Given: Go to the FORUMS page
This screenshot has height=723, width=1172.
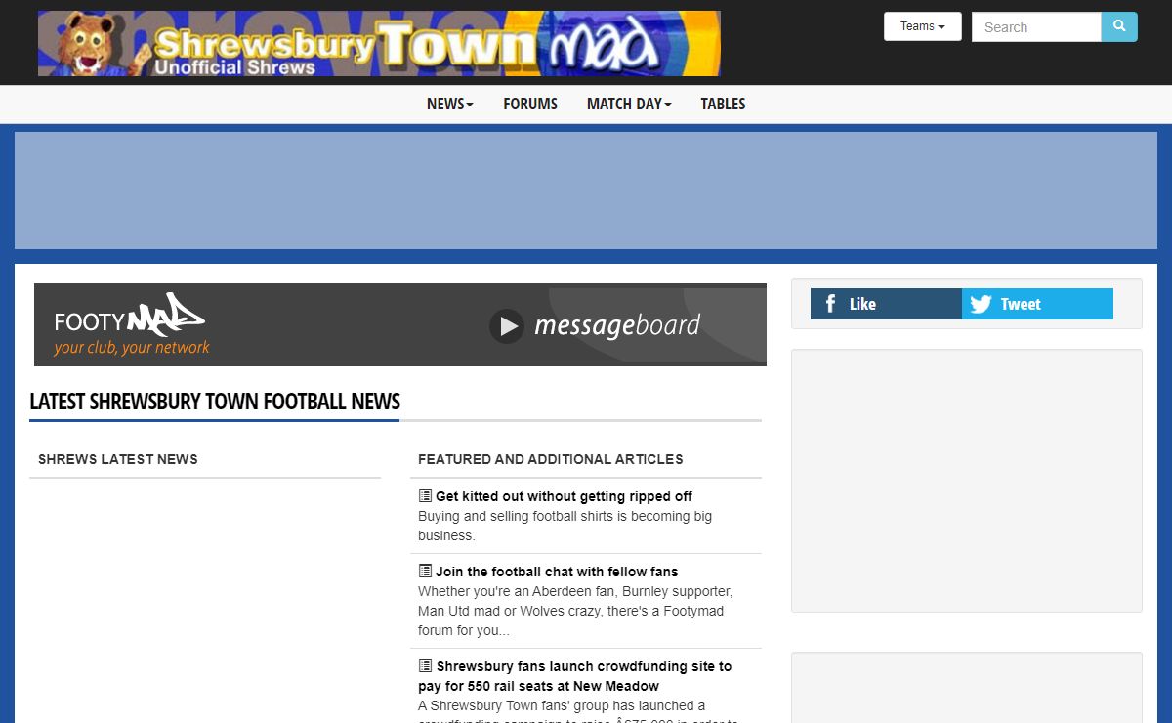Looking at the screenshot, I should tap(530, 104).
